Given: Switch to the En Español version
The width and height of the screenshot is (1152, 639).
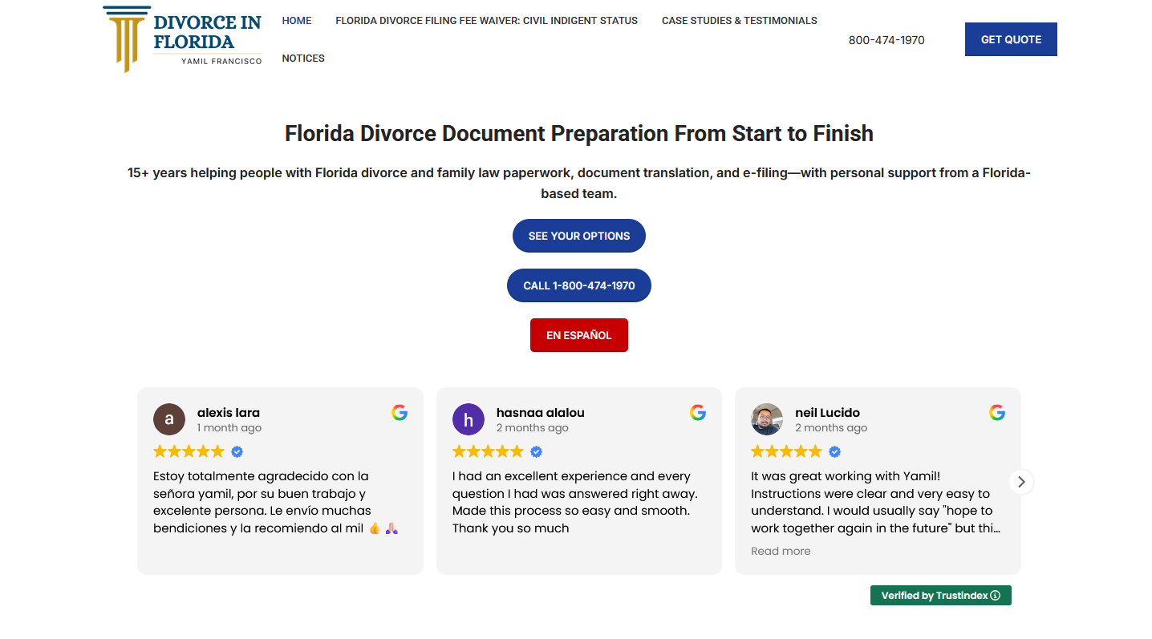Looking at the screenshot, I should pos(579,335).
